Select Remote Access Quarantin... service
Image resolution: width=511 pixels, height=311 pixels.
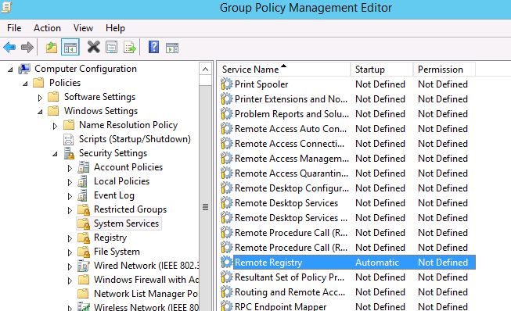291,173
